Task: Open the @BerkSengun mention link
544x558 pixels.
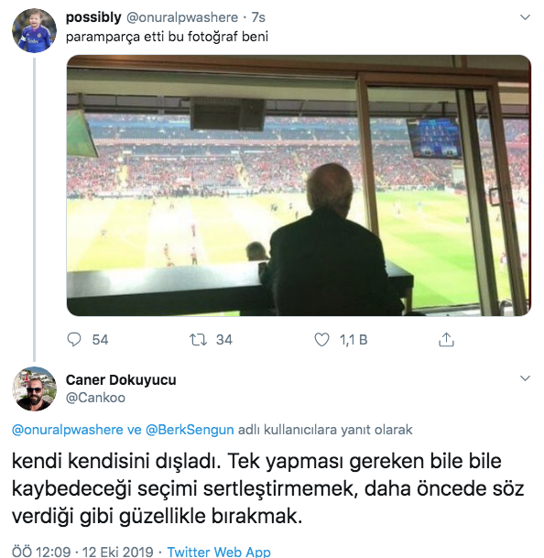Action: click(190, 430)
